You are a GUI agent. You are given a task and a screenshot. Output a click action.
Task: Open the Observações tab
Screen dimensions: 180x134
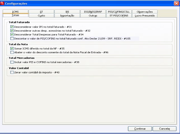click(x=145, y=12)
